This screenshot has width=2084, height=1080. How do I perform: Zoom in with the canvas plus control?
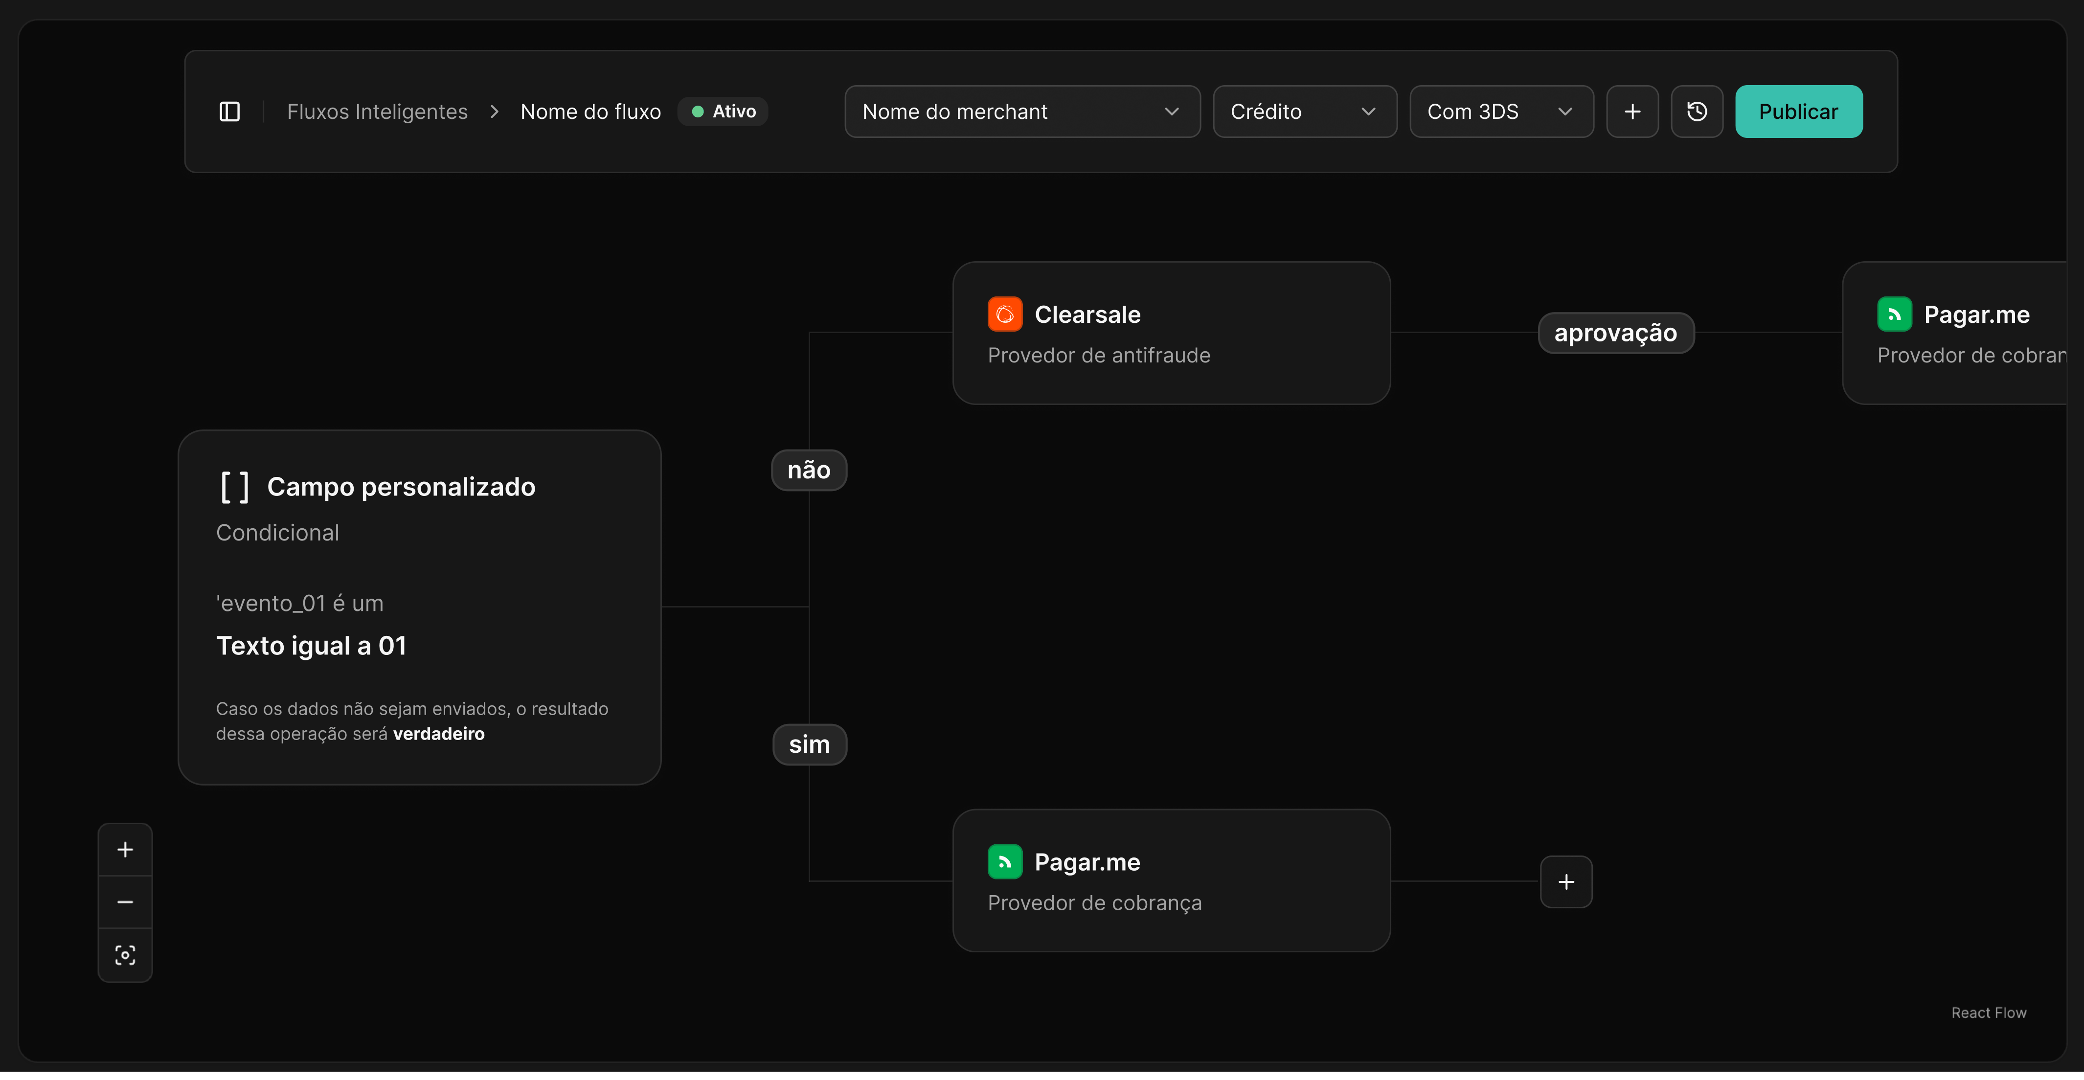125,850
